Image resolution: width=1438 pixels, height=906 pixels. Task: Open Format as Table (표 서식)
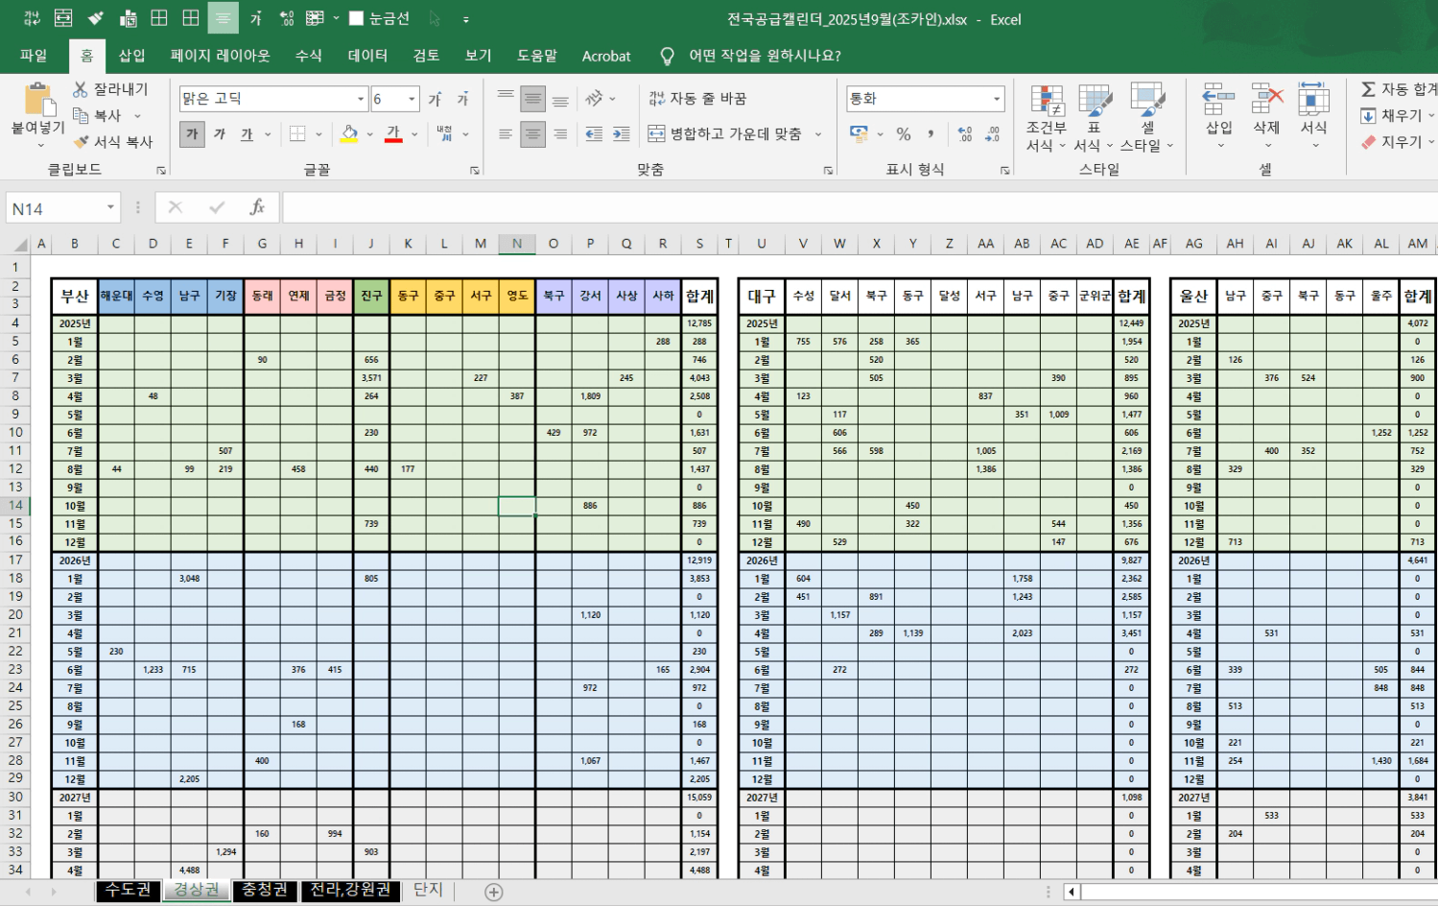pyautogui.click(x=1095, y=118)
